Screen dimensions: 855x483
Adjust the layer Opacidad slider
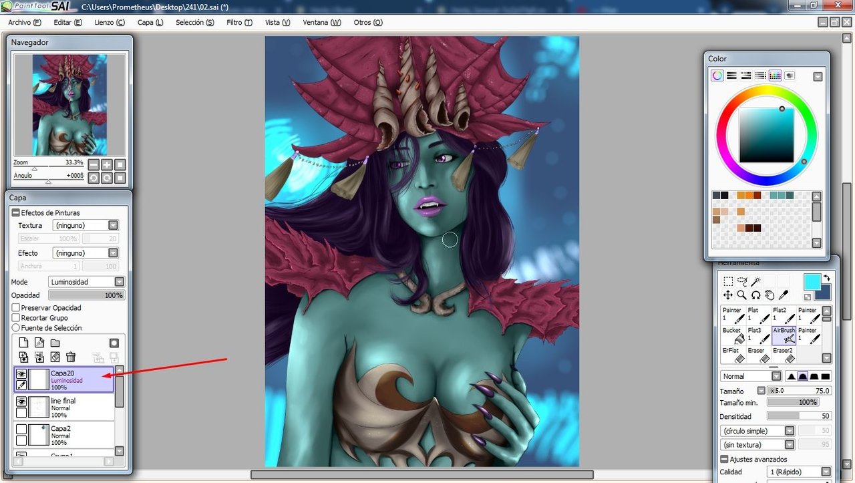(x=87, y=295)
